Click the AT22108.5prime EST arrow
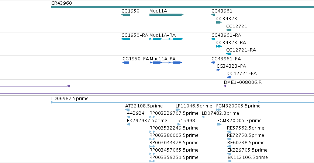This screenshot has width=314, height=163. coord(127,110)
